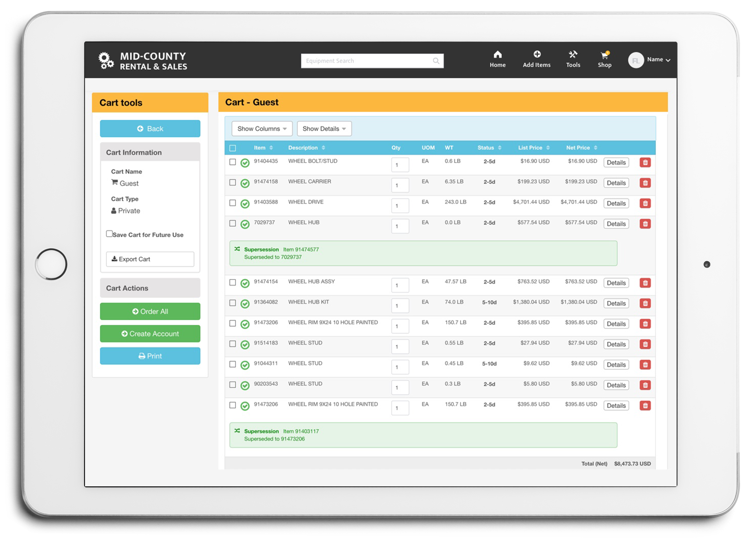Screen dimensions: 754x542
Task: Click the supersession shuffle icon for Item 91474577
Action: click(237, 249)
